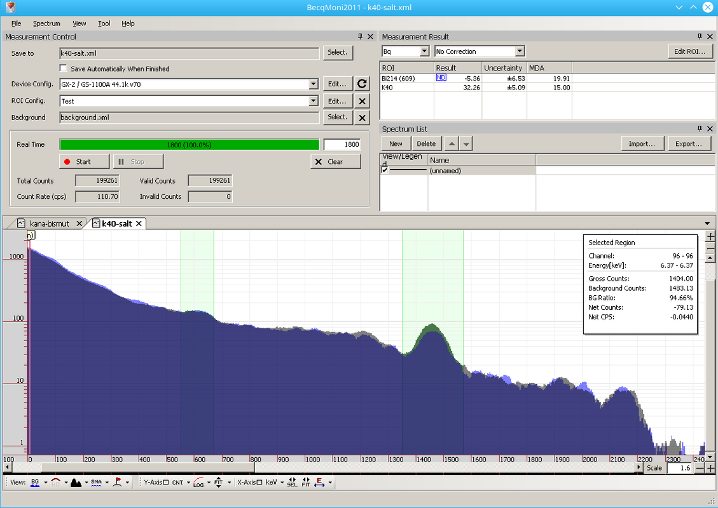
Task: Open the Spectrum menu
Action: tap(46, 23)
